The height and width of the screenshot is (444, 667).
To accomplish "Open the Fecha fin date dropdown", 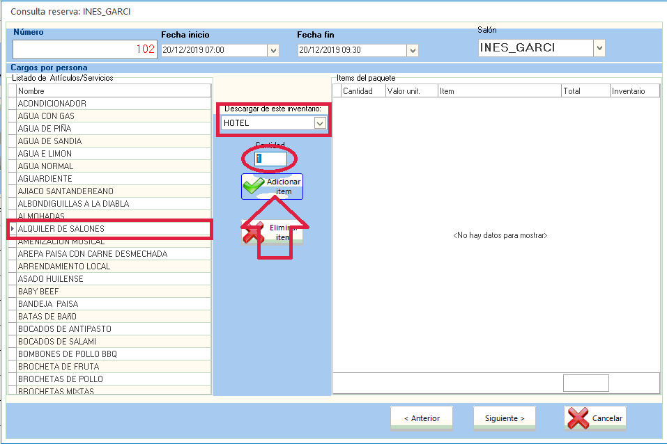I will 413,50.
